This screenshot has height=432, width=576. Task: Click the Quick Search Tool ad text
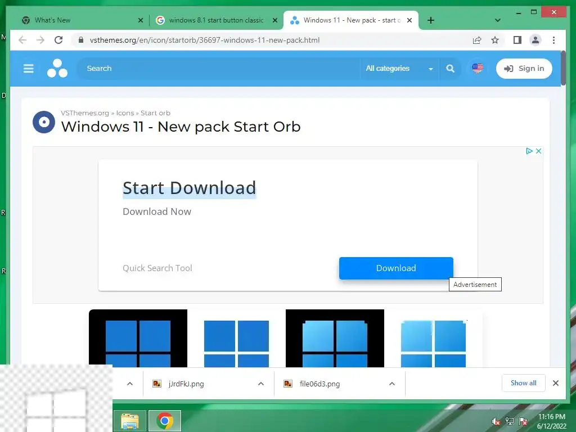click(157, 268)
